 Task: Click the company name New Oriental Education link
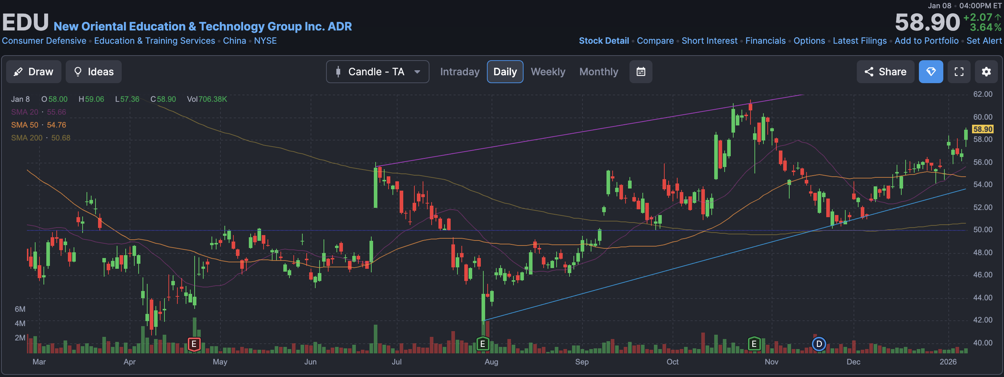(x=202, y=26)
